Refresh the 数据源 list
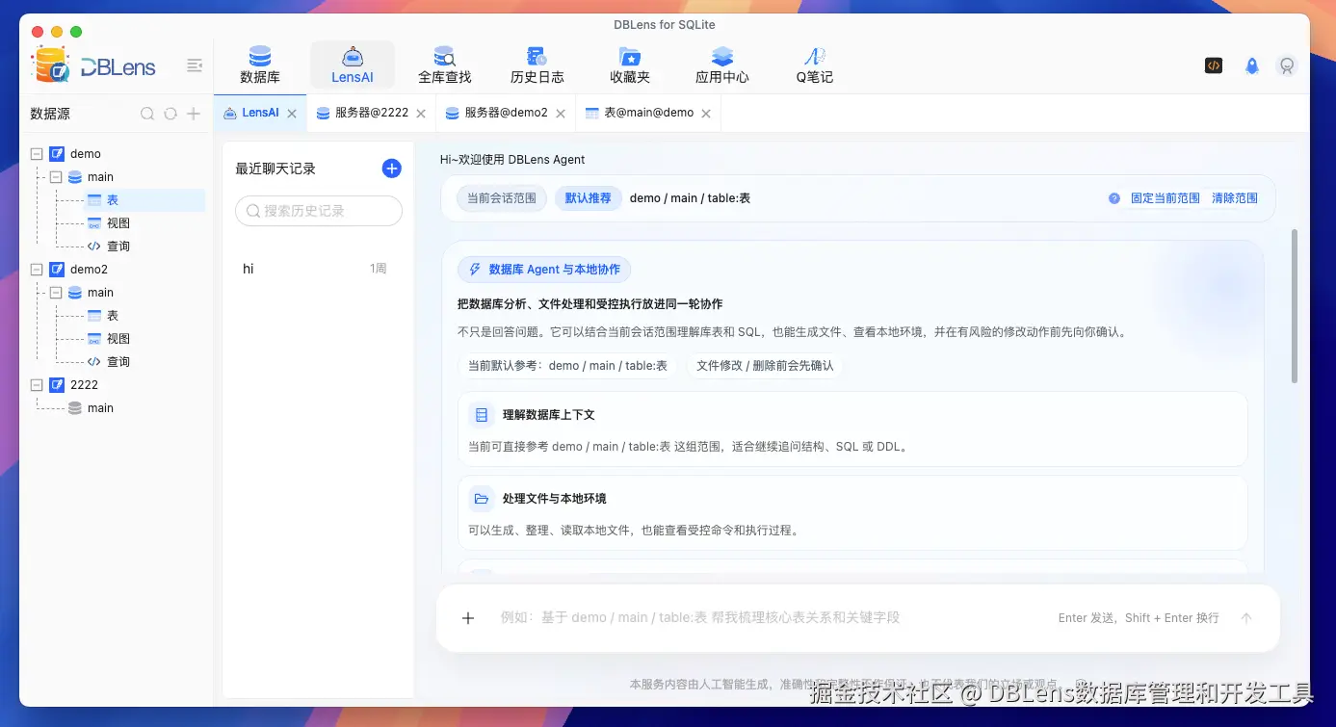Screen dimensions: 1336x727 coord(170,114)
